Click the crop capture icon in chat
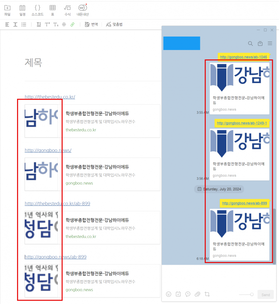Image resolution: width=279 pixels, height=304 pixels. tap(207, 294)
